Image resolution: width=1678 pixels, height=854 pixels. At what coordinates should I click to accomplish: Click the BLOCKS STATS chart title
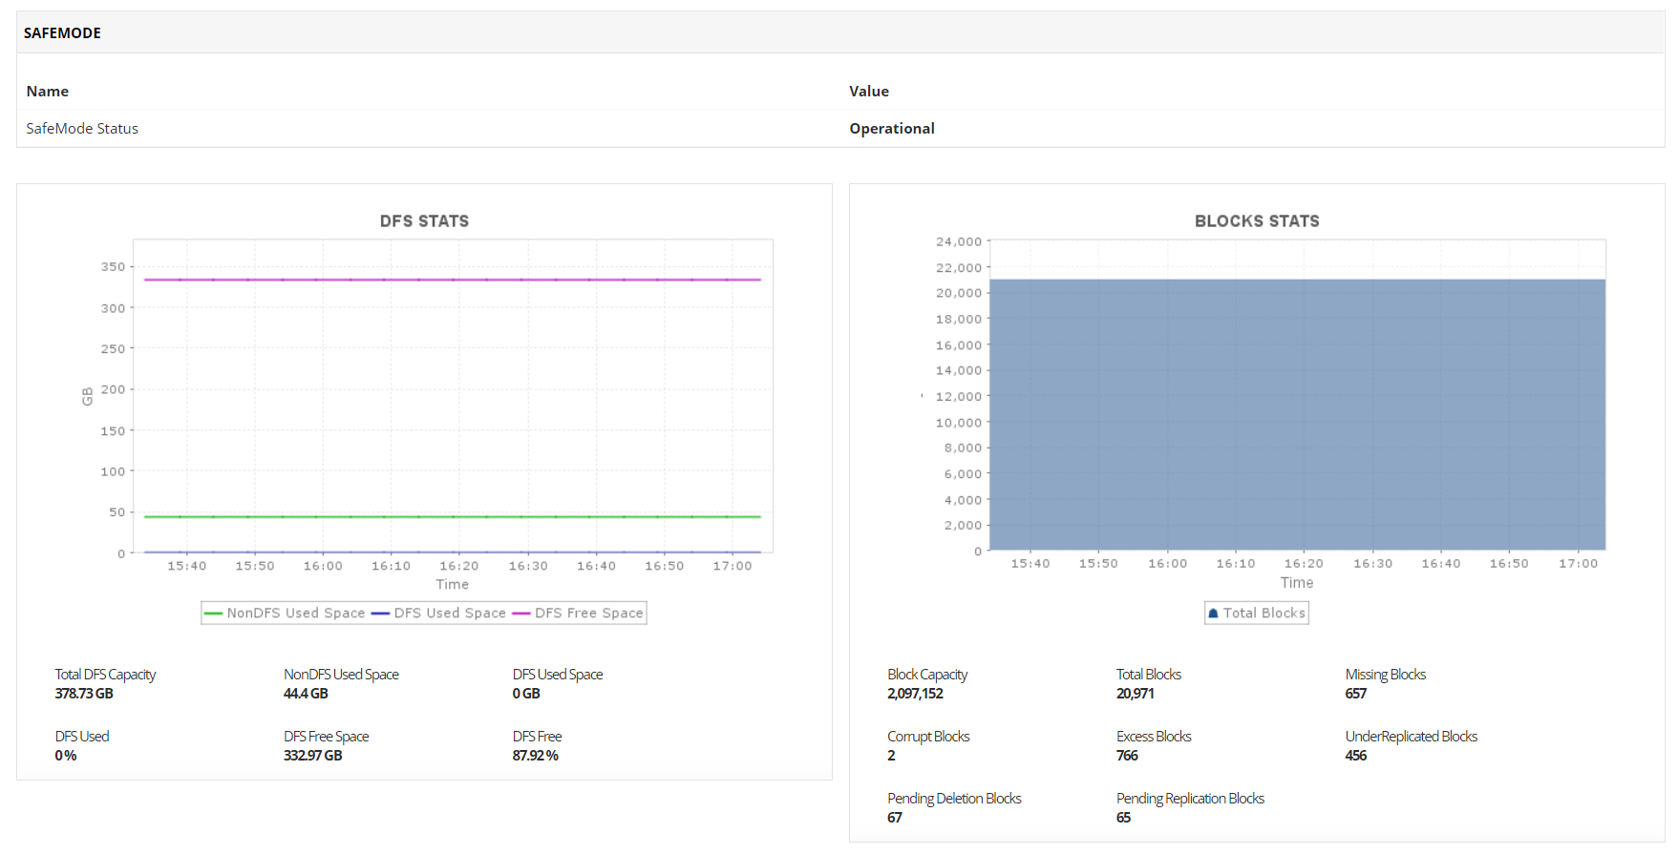pyautogui.click(x=1257, y=221)
